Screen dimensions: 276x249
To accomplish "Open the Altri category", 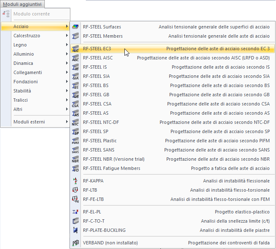I will pyautogui.click(x=35, y=109).
